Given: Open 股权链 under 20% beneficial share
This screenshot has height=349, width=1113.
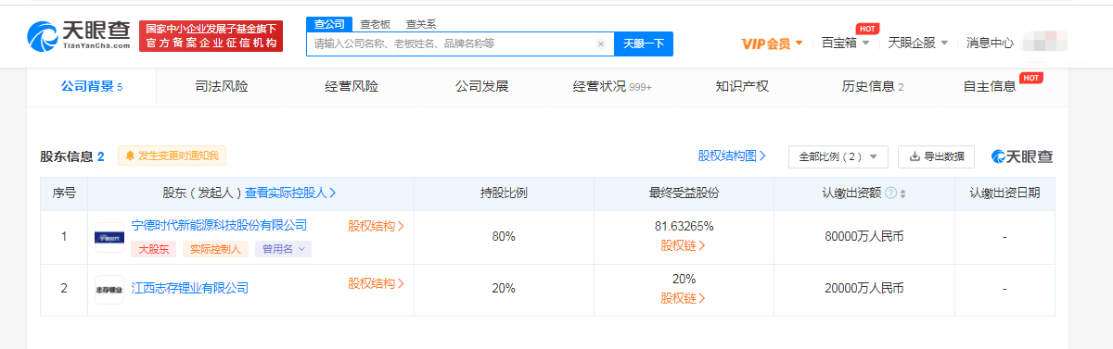Looking at the screenshot, I should [x=684, y=298].
